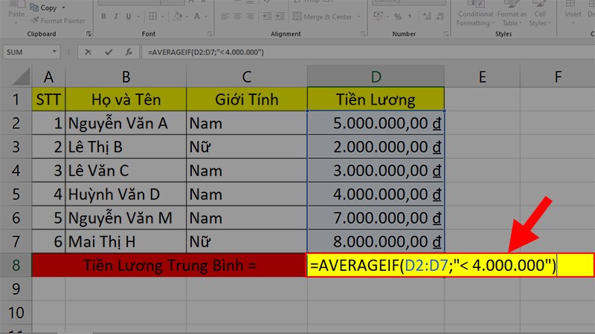Select cell with 'Mai Thị H'
This screenshot has width=595, height=334.
click(x=126, y=242)
